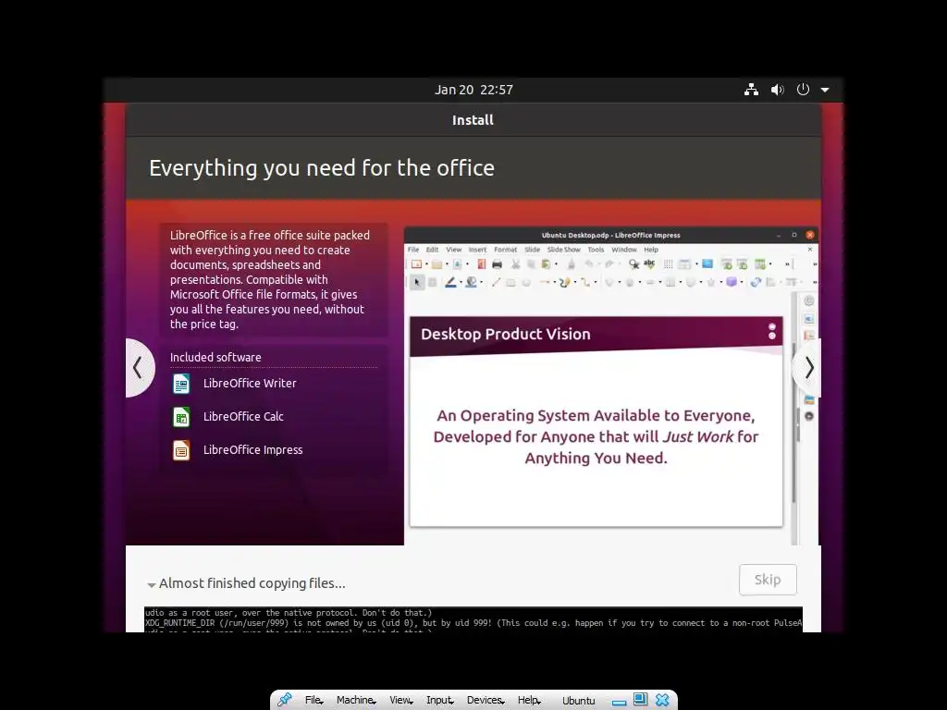
Task: Open the VirtualBox Machine menu
Action: (356, 700)
